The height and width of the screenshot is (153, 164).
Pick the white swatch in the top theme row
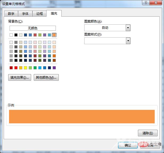[x=11, y=35]
